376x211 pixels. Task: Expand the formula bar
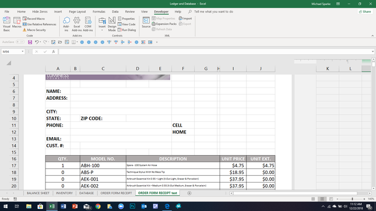[372, 52]
